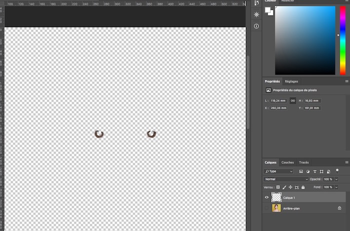Lock all padlock icon in Verrou row
The width and height of the screenshot is (350, 231).
tap(303, 187)
